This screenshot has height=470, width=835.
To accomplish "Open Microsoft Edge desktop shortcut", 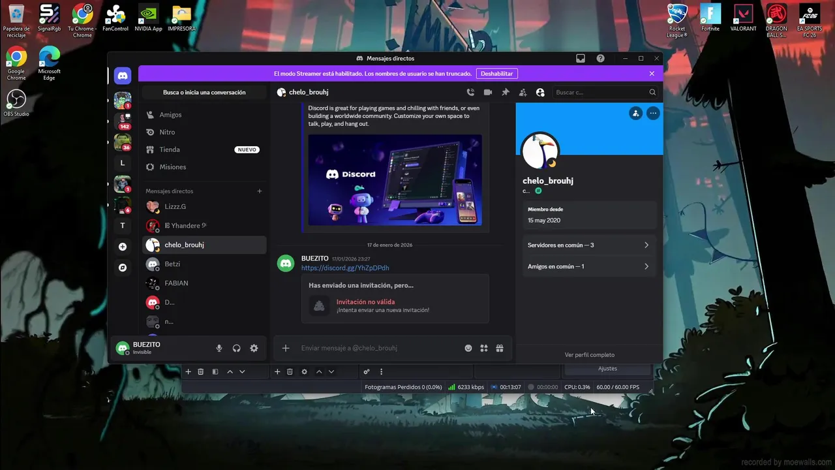I will tap(50, 63).
